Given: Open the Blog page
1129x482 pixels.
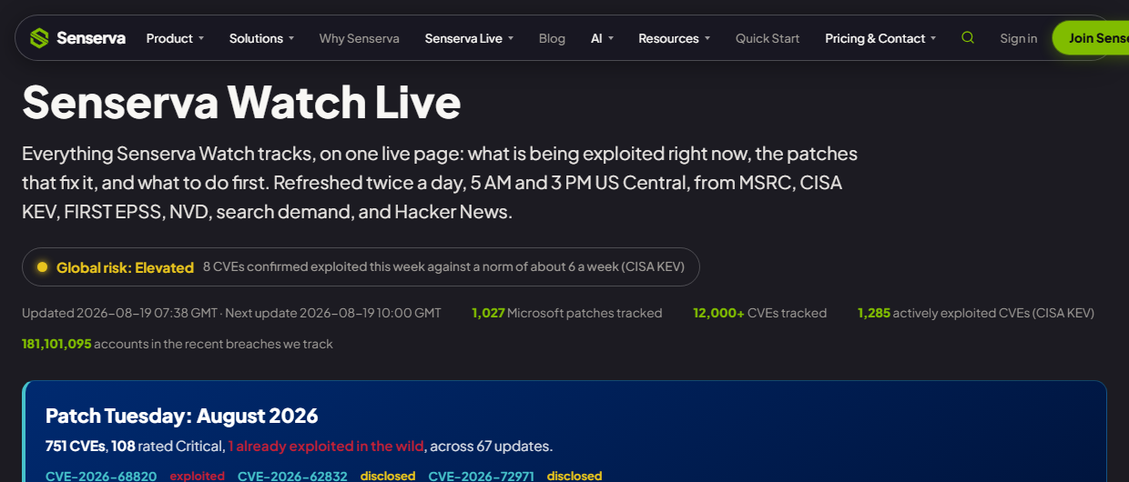Looking at the screenshot, I should pos(552,38).
